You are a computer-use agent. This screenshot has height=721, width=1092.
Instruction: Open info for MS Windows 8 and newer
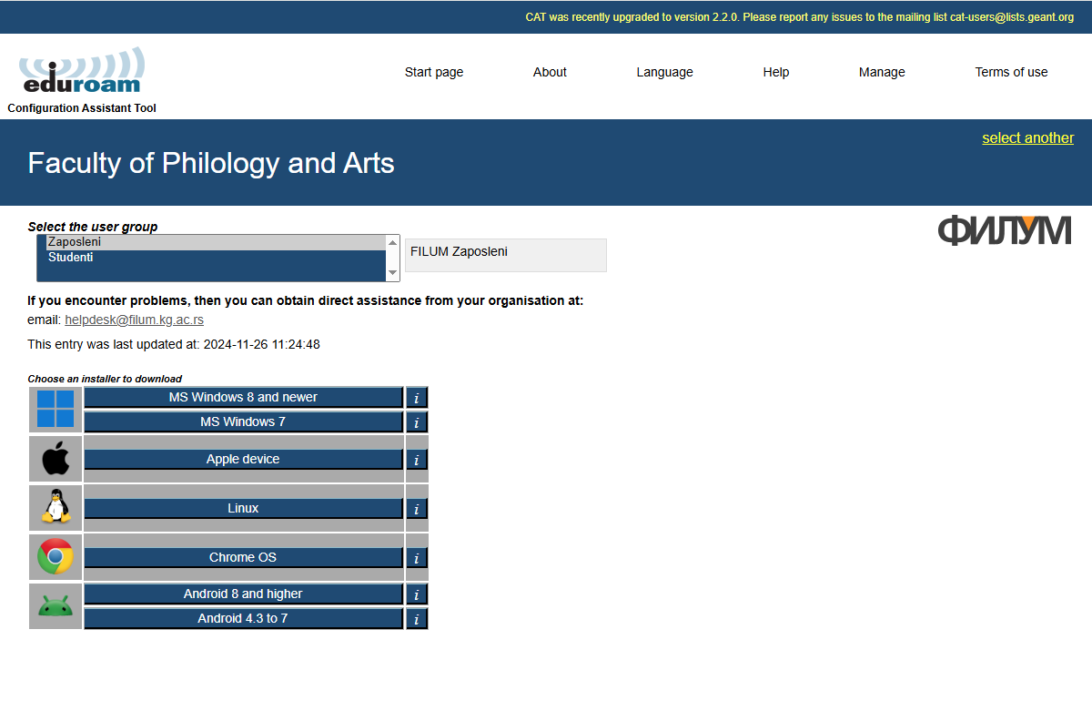417,398
